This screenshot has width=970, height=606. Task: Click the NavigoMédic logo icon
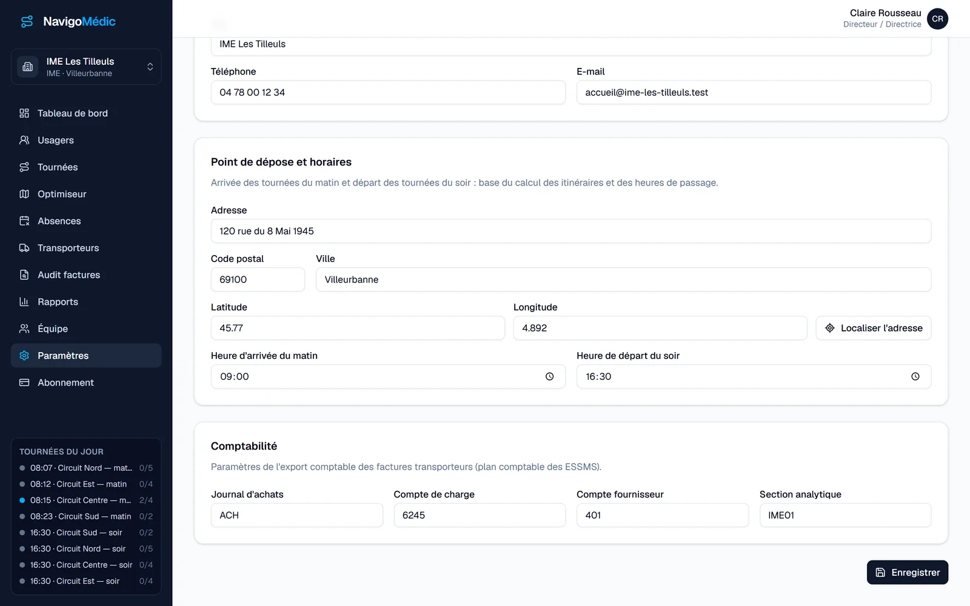click(x=27, y=22)
